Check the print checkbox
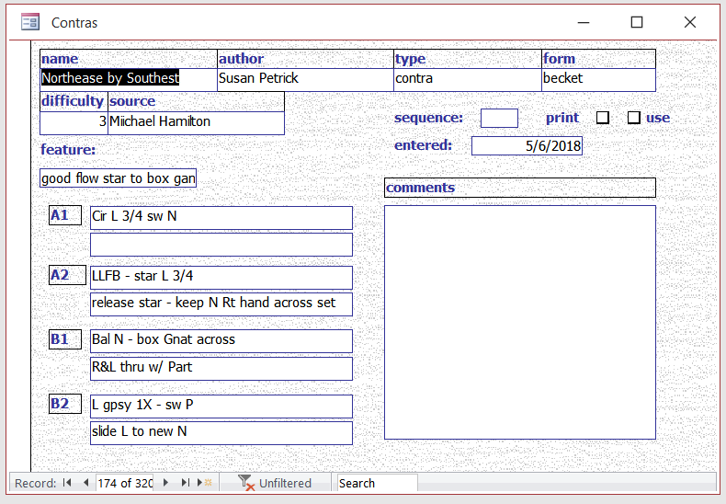Screen dimensions: 726x504 603,118
